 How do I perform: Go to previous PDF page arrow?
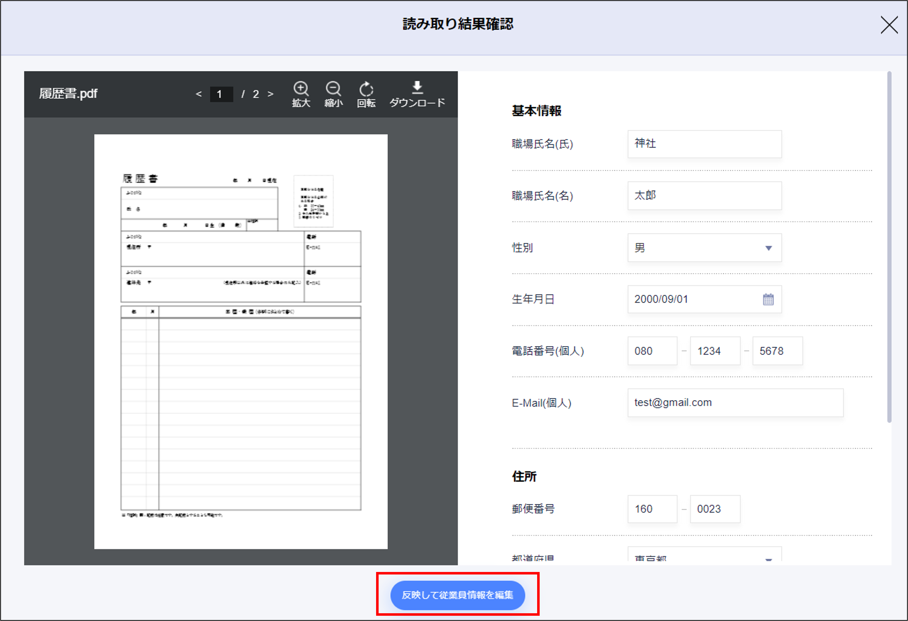(199, 94)
